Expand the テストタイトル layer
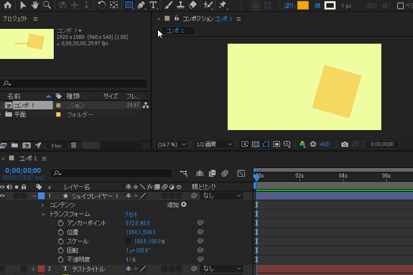The image size is (413, 275). click(x=34, y=269)
